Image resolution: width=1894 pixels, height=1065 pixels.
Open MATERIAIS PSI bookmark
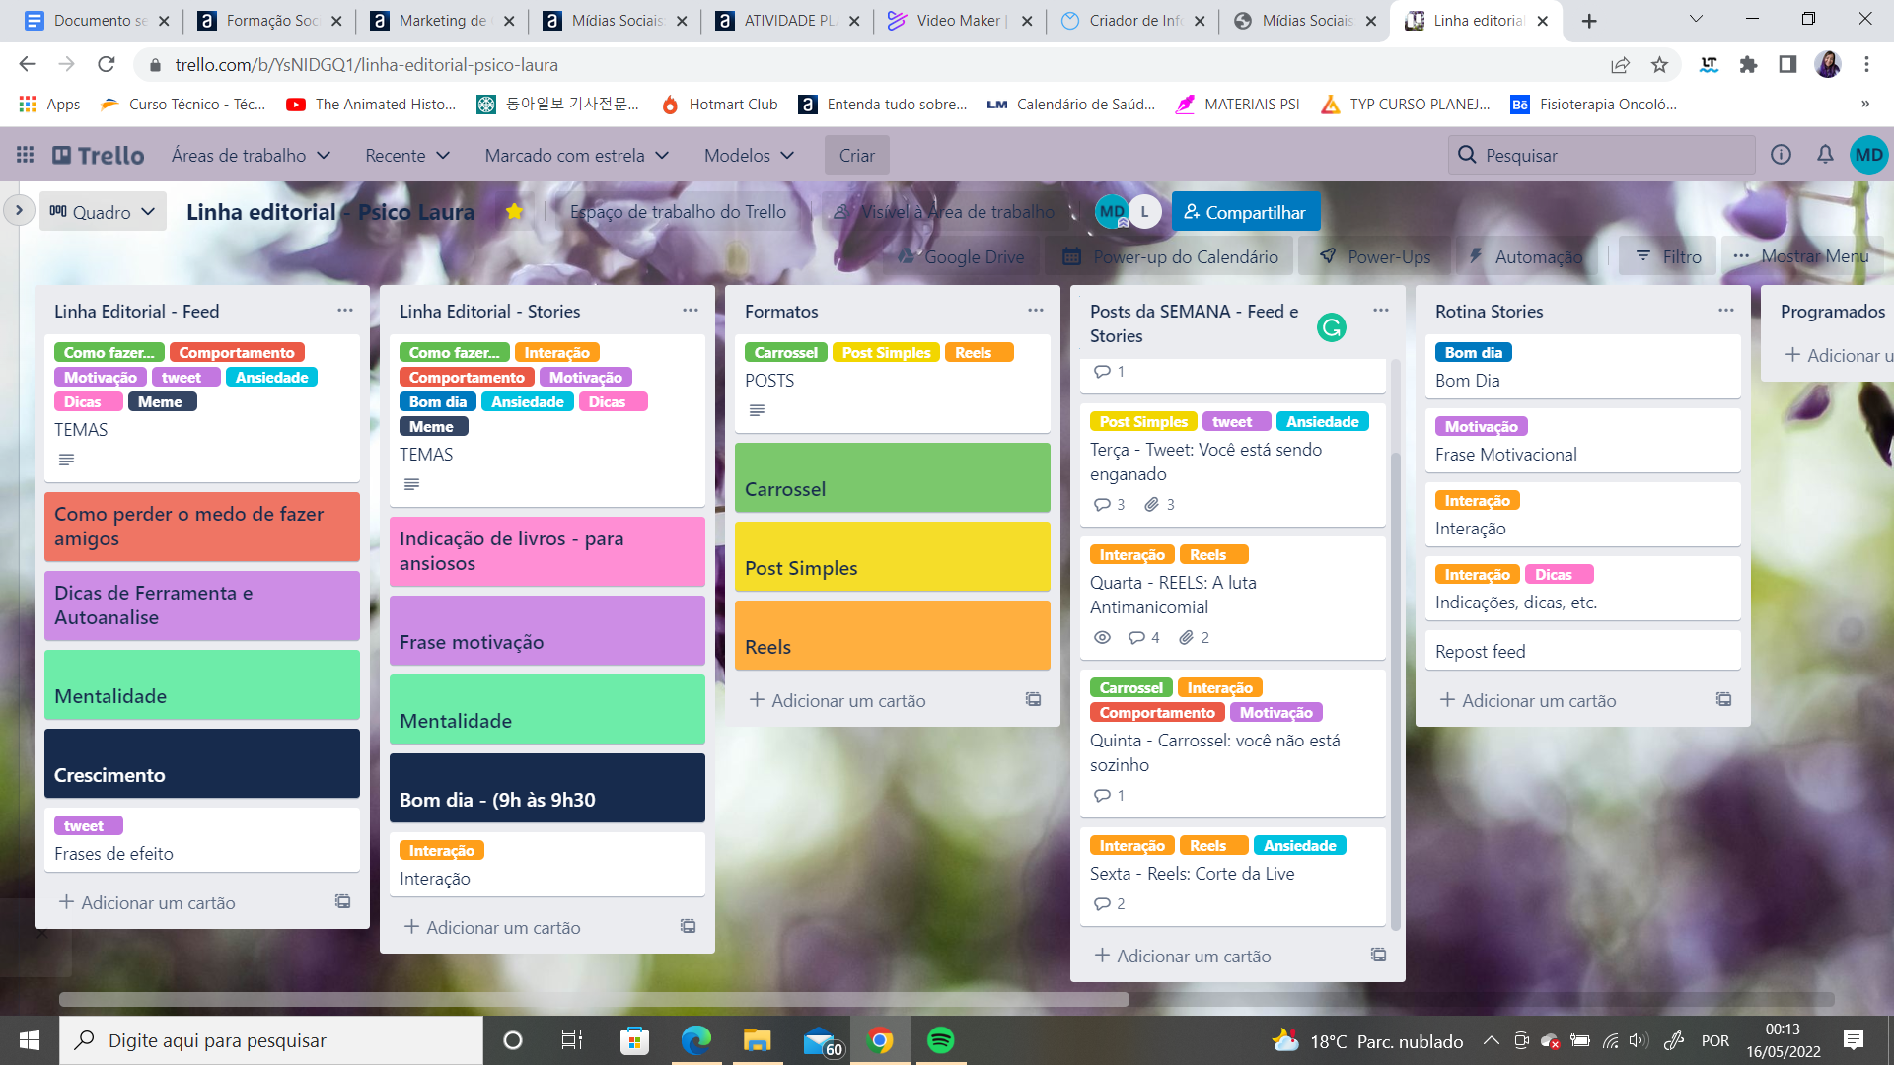(1238, 104)
